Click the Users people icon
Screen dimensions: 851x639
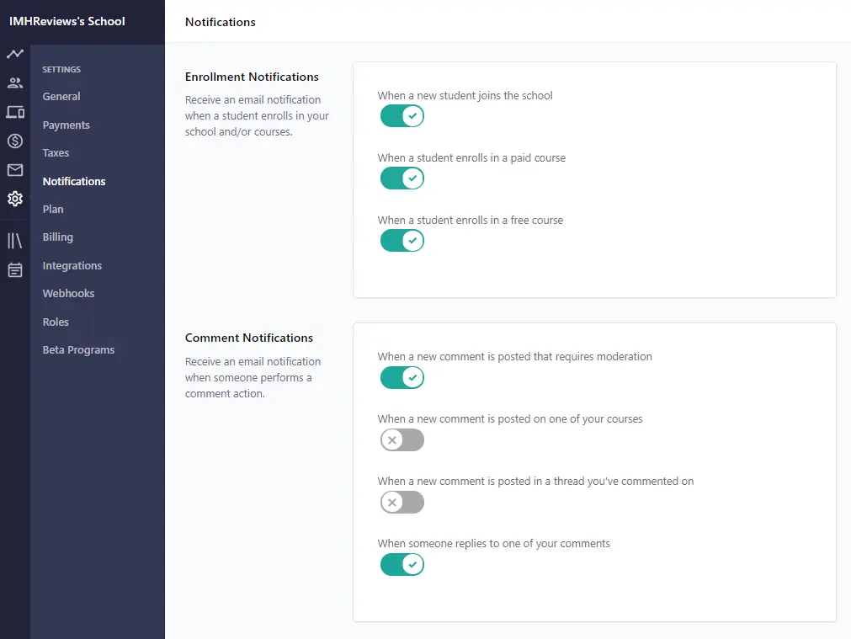(x=14, y=83)
